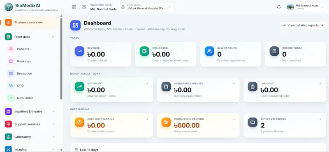Open the apps grid icon in header
The width and height of the screenshot is (329, 152).
[84, 7]
